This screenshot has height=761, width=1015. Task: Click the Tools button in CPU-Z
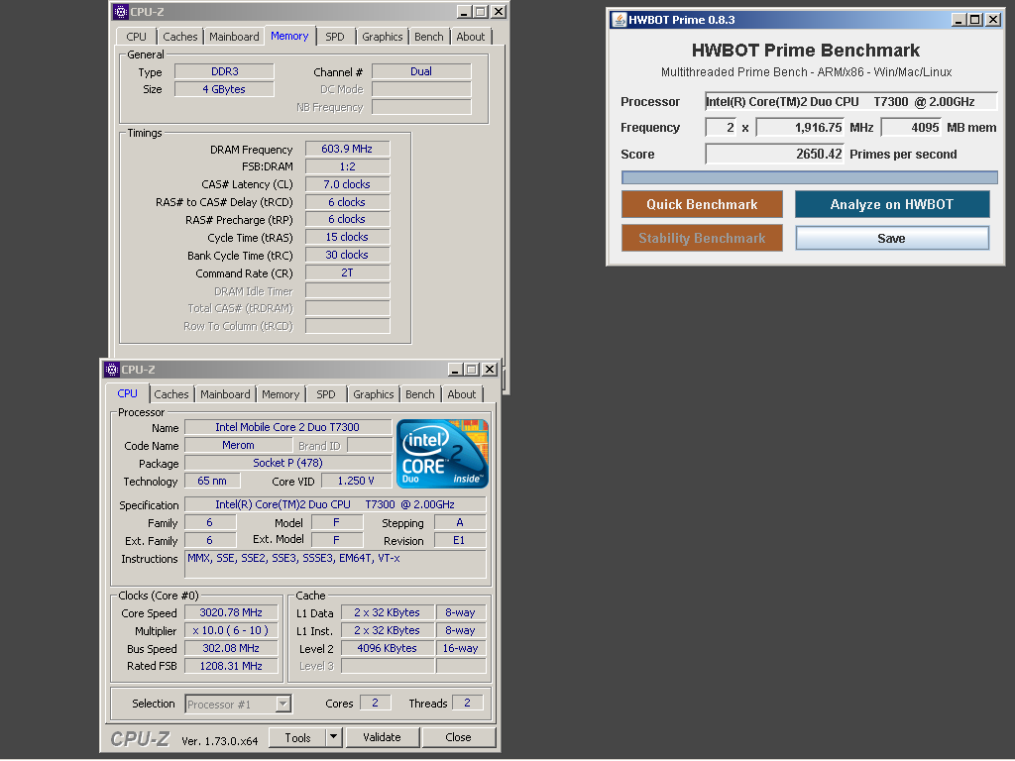(x=297, y=737)
